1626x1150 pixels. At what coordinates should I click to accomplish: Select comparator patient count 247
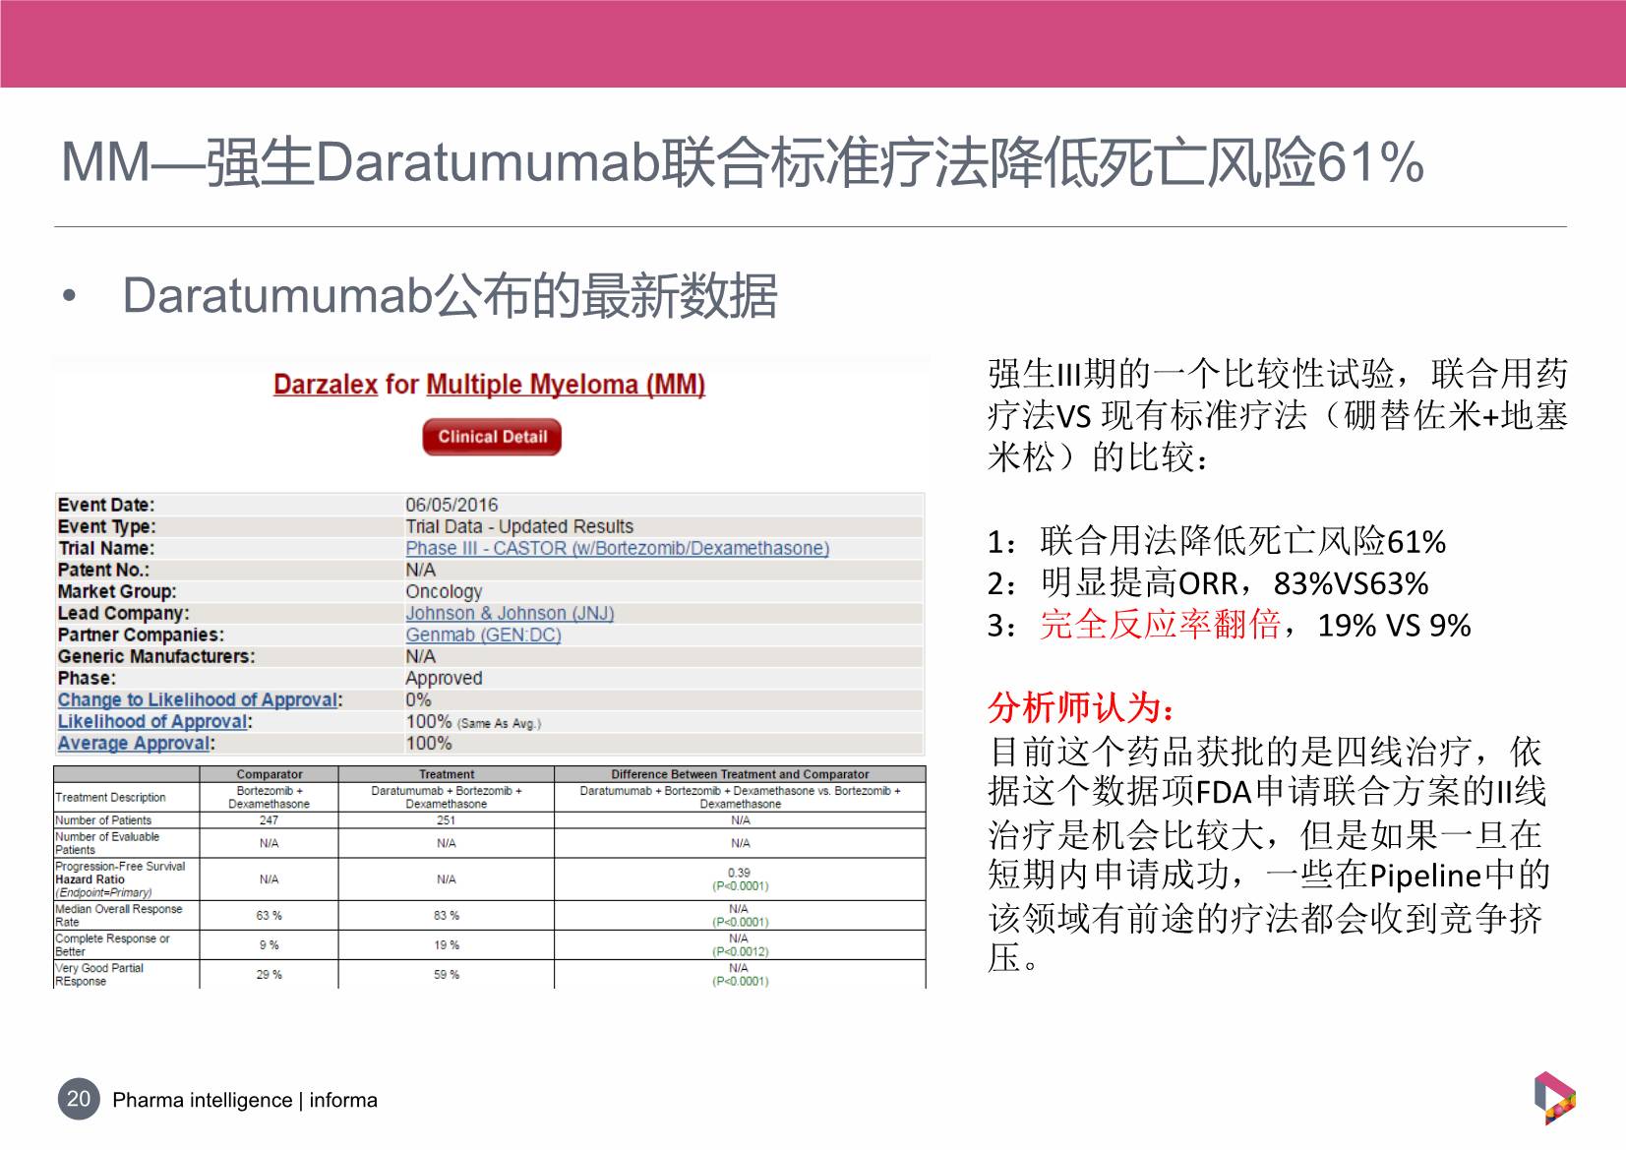(269, 819)
